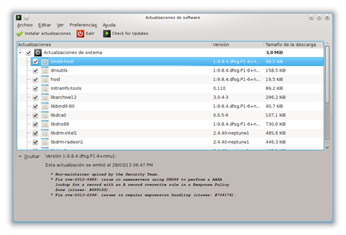Image resolution: width=346 pixels, height=235 pixels.
Task: Maximize the Actualizaciones de software window
Action: point(320,18)
